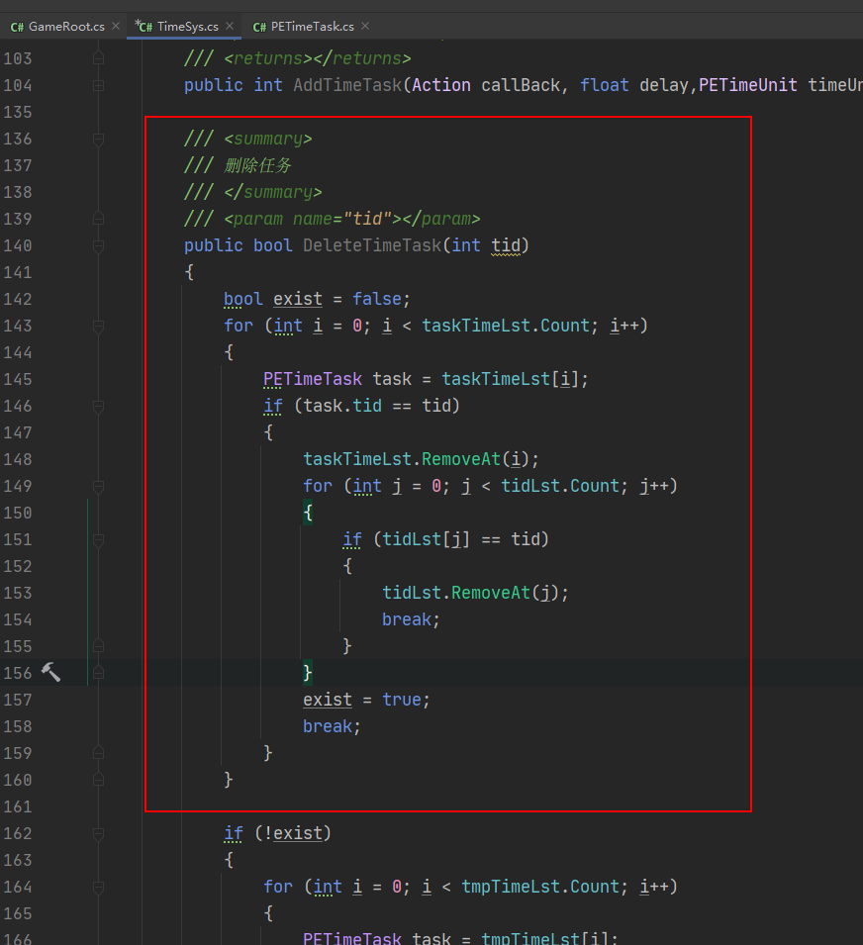Click the hammer quick-fix icon on line 156
The height and width of the screenshot is (945, 863).
point(49,673)
